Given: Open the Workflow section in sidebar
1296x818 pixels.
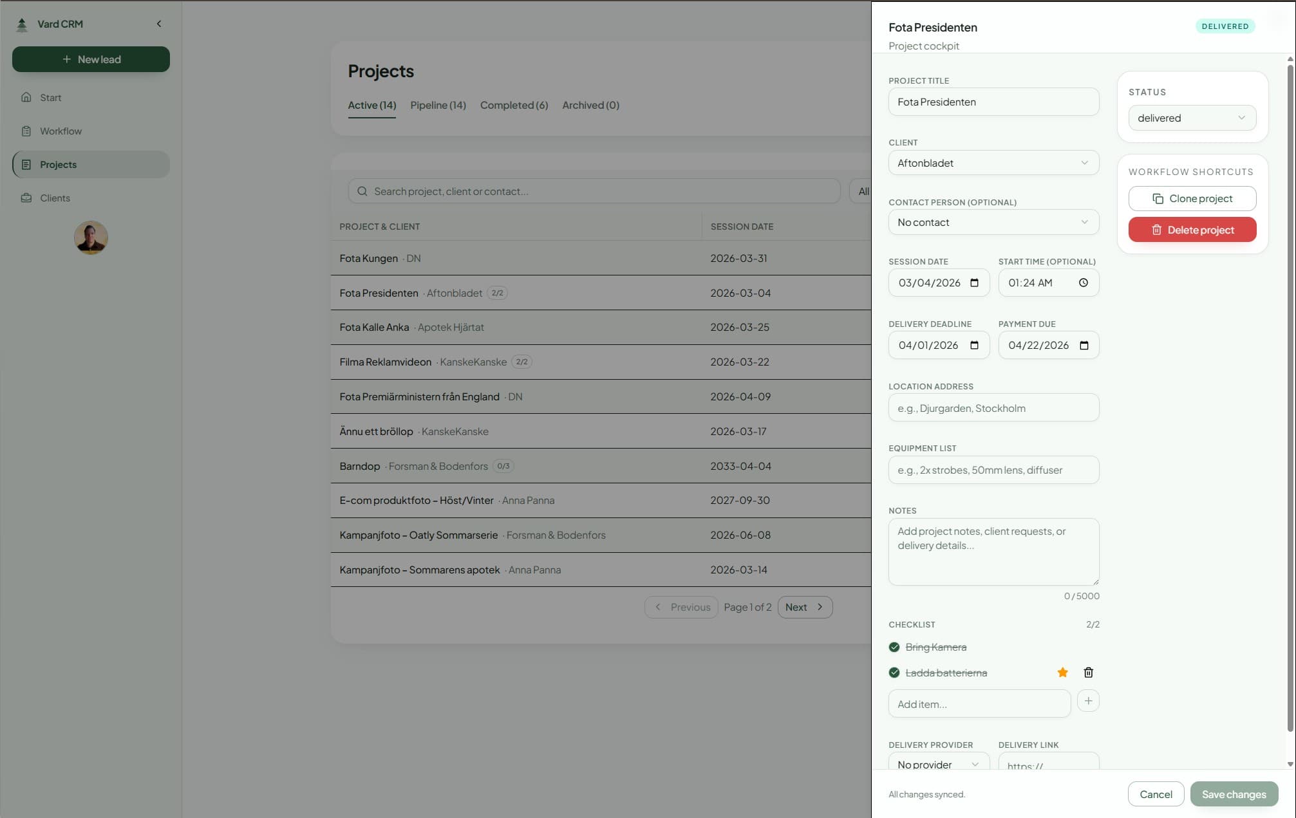Looking at the screenshot, I should [x=61, y=131].
